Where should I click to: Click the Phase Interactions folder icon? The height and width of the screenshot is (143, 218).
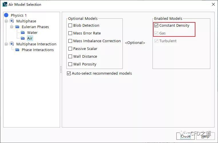point(17,50)
